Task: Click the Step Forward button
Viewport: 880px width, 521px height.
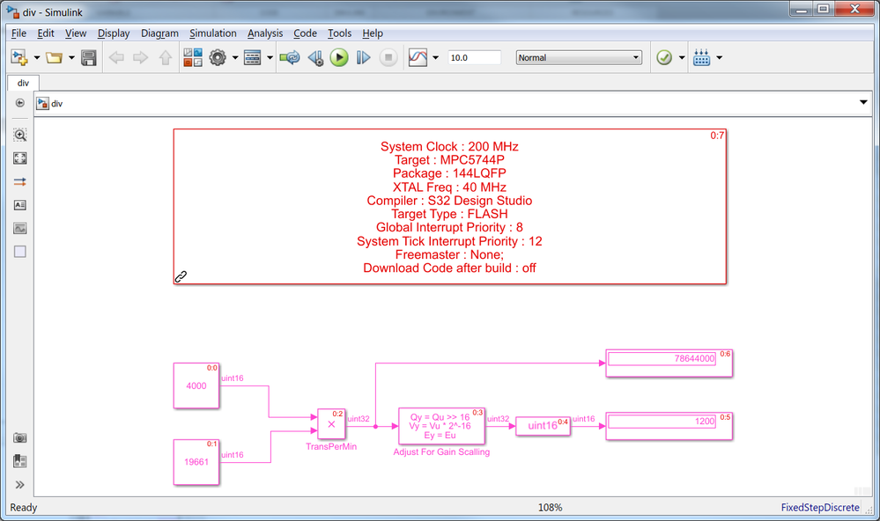Action: tap(364, 57)
